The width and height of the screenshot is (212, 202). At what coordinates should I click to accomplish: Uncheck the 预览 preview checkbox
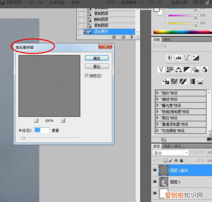[x=87, y=76]
